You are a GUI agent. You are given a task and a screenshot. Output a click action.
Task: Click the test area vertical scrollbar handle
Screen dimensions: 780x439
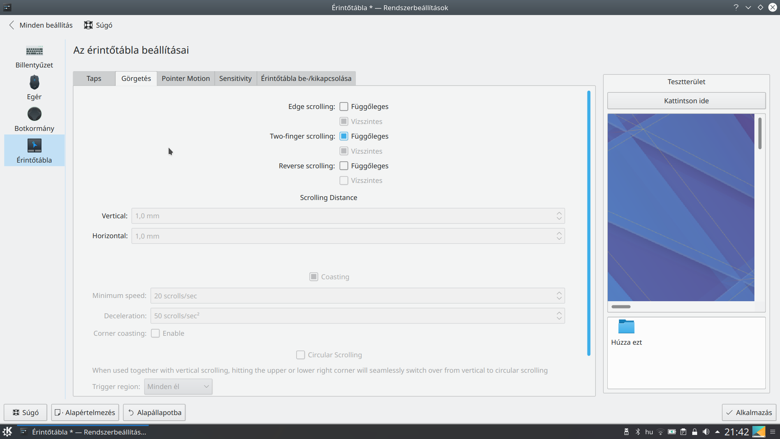(x=760, y=133)
